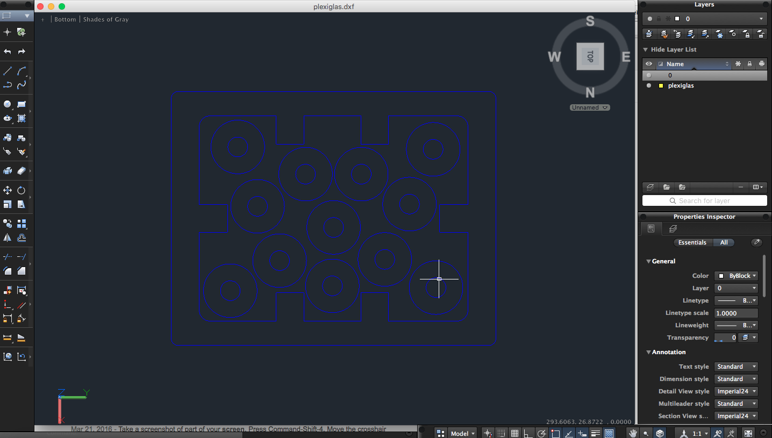Choose the Fillet tool

[8, 271]
